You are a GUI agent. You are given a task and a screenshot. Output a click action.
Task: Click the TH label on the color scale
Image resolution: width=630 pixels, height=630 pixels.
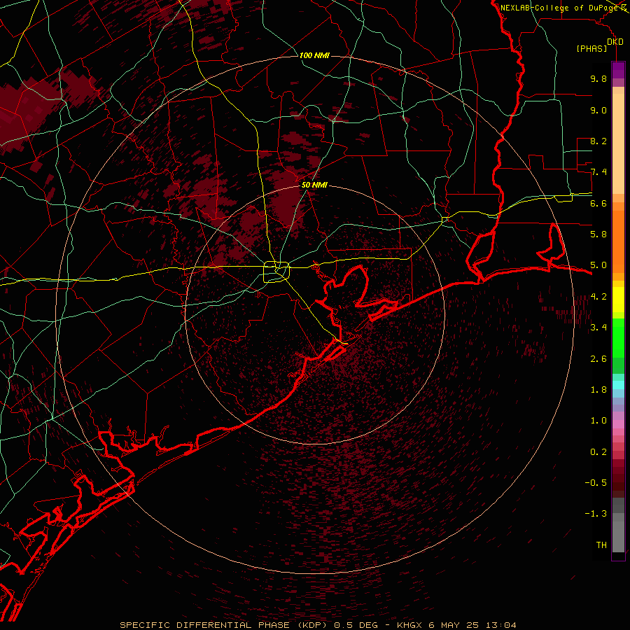[601, 545]
